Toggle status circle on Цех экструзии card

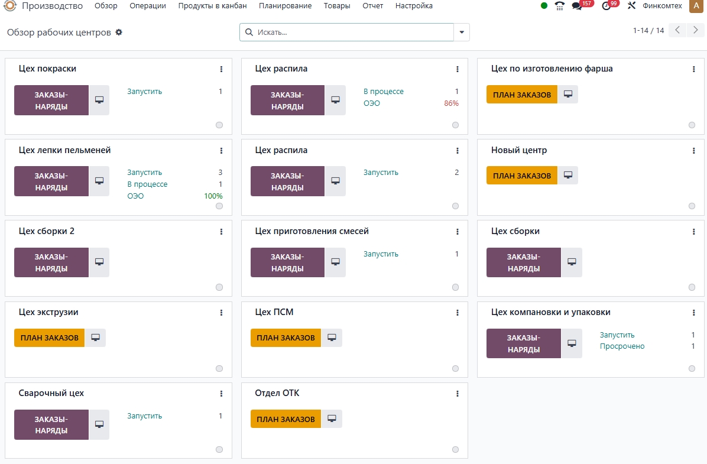pyautogui.click(x=219, y=368)
